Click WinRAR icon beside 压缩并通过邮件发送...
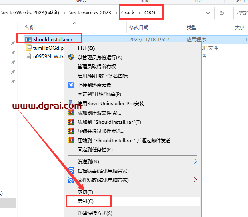The height and width of the screenshot is (217, 248). (71, 131)
